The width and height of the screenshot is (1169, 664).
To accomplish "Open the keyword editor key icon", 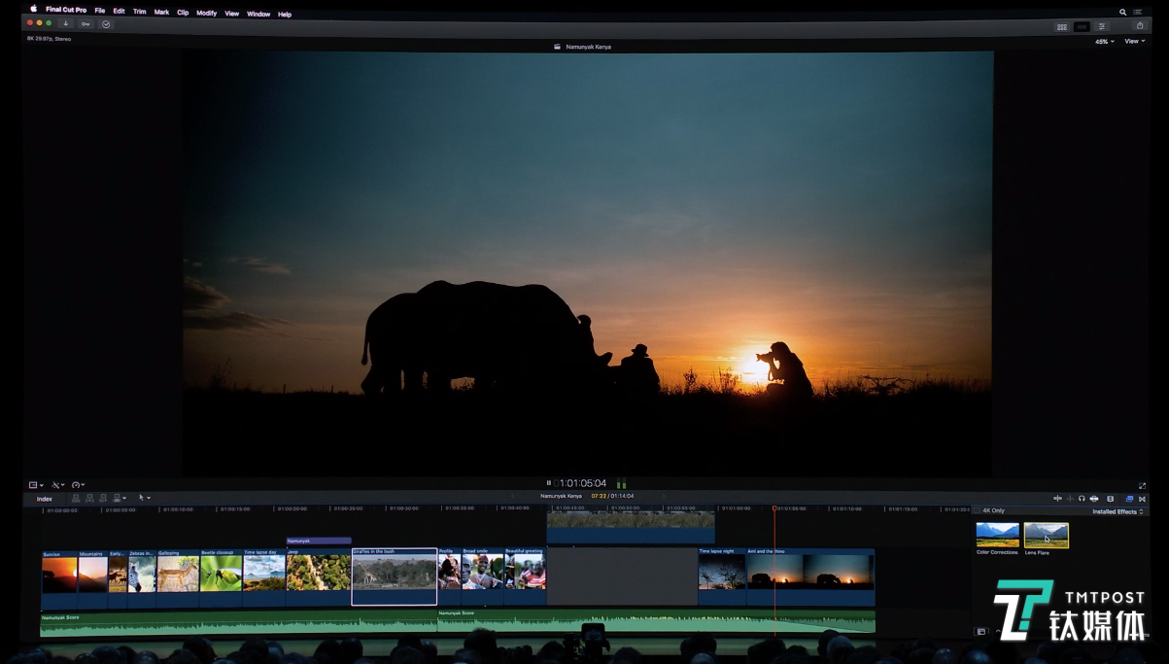I will pyautogui.click(x=86, y=23).
